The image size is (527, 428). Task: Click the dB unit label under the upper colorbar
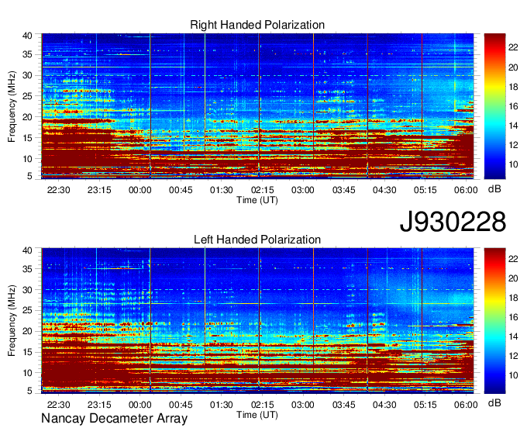point(494,189)
